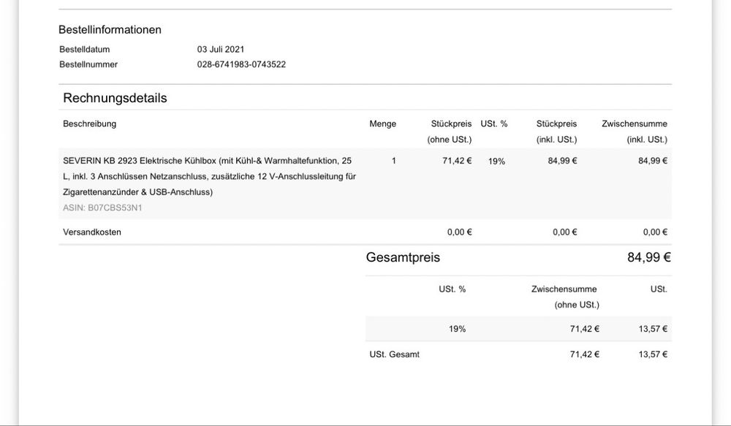731x426 pixels.
Task: Click the Zwischensumme (inkl. USt.) column header
Action: tap(635, 132)
